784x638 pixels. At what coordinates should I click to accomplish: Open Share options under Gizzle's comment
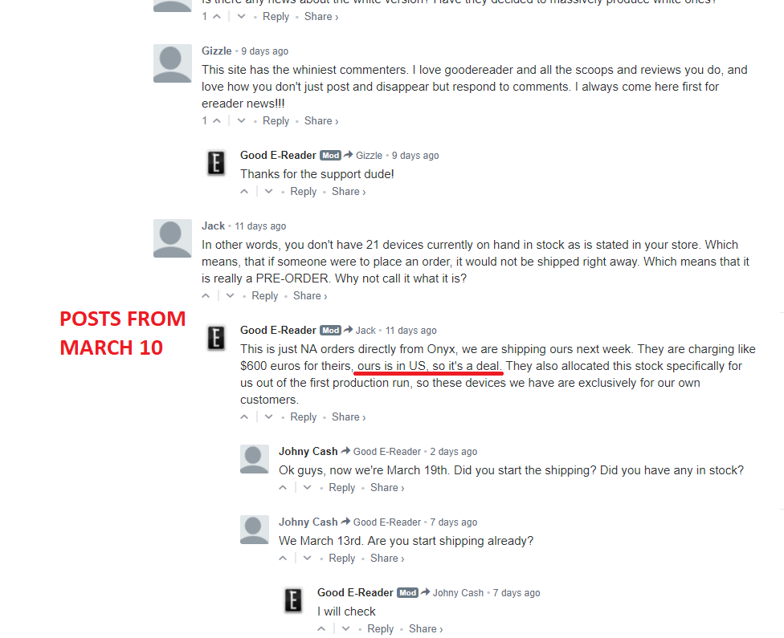[321, 121]
